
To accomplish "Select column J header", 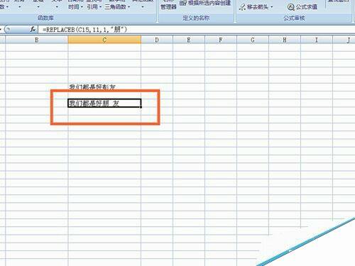I will [x=344, y=40].
